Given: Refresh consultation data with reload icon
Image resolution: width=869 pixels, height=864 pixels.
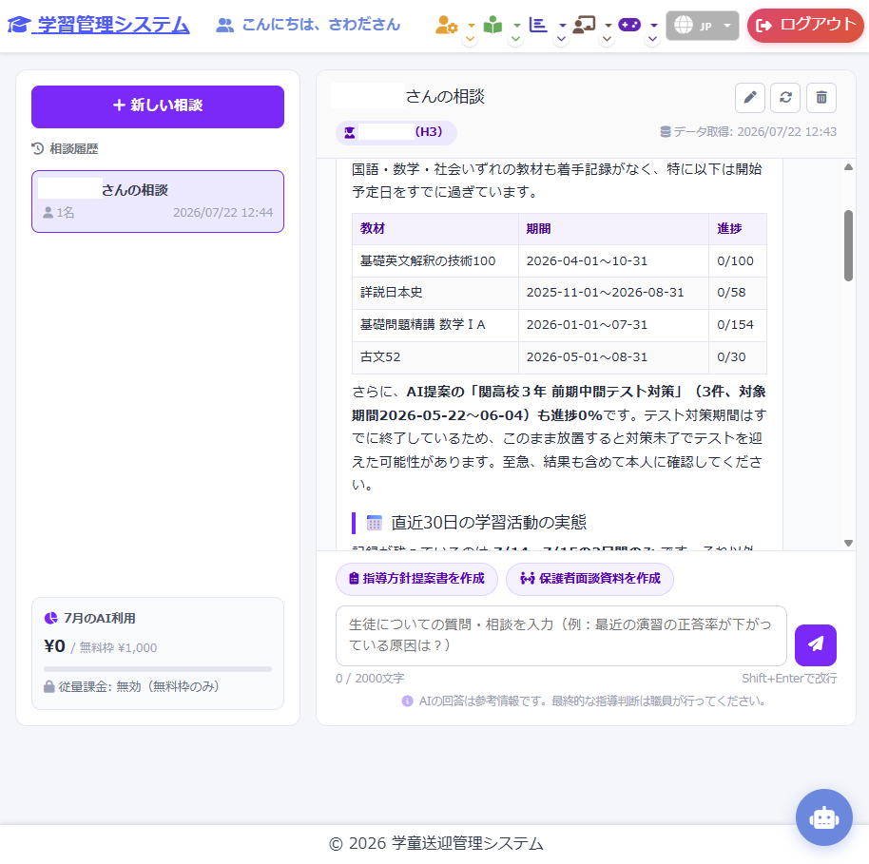Looking at the screenshot, I should pyautogui.click(x=785, y=98).
